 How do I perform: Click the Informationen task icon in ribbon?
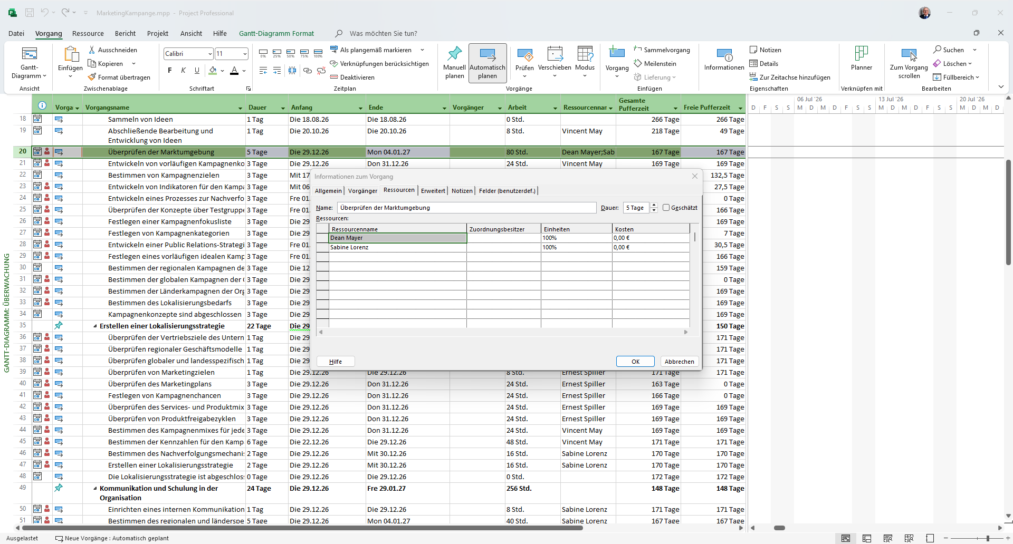pos(724,54)
